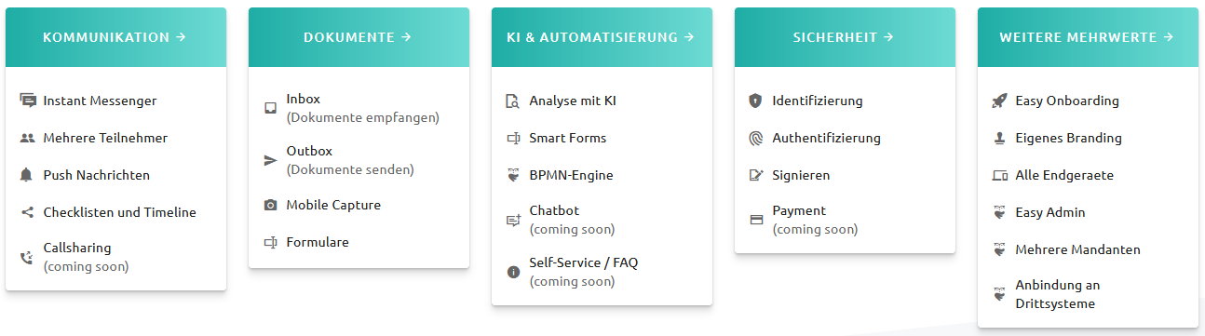Screen dimensions: 1205x336
Task: Click the Chatbot message icon
Action: click(513, 220)
